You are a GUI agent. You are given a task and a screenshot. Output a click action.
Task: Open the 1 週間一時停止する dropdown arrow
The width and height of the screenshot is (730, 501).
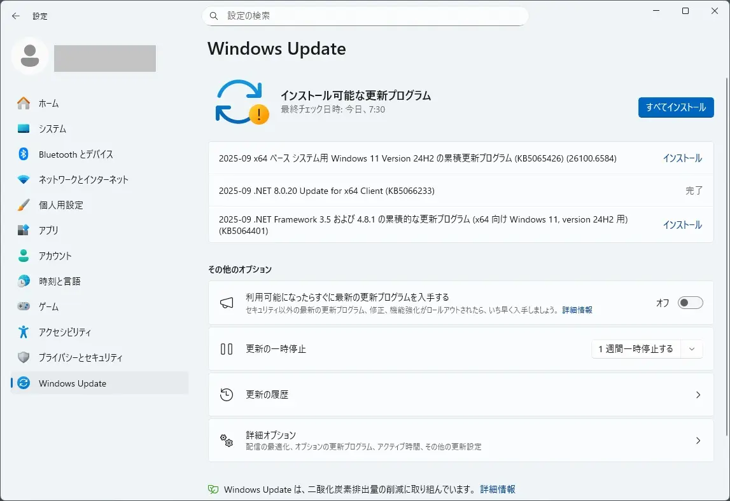click(692, 349)
